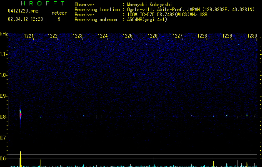Select the ICOM IC-575 receiver description
This screenshot has width=262, height=167.
click(167, 15)
